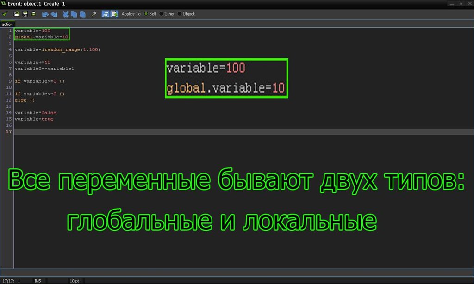The width and height of the screenshot is (474, 284).
Task: Click the INS indicator in status bar
Action: [37, 281]
